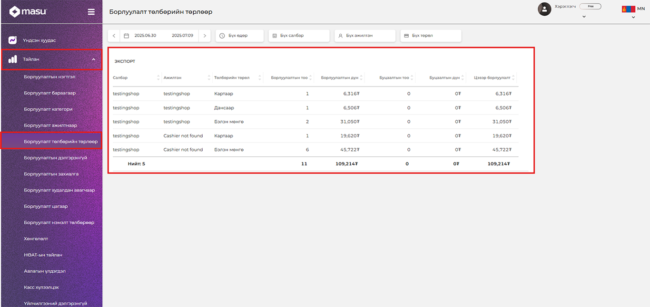Image resolution: width=650 pixels, height=307 pixels.
Task: Click the Тайлан bar chart icon
Action: [x=13, y=59]
